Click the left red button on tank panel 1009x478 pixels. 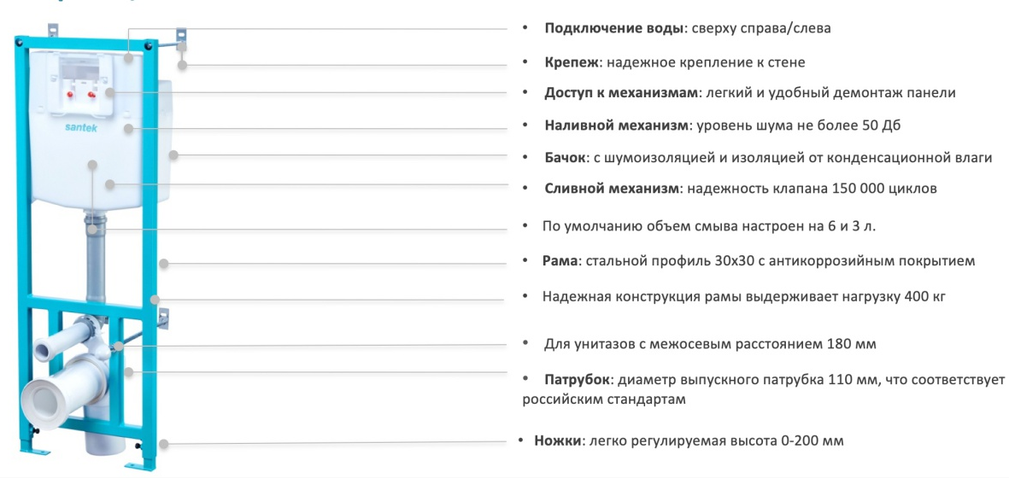73,95
